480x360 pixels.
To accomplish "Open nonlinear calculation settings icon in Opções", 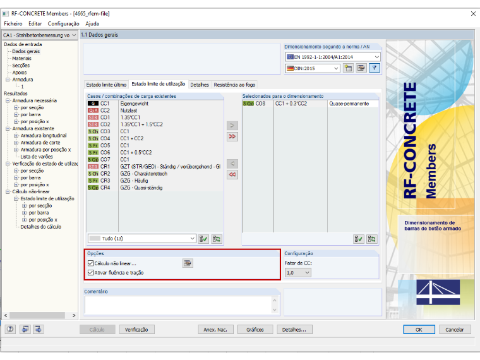I will (x=188, y=263).
